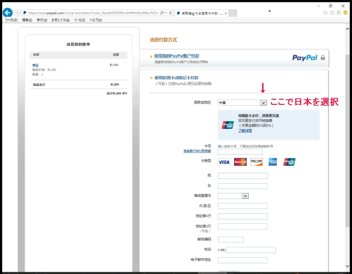Click the search magnifier in address bar
The width and height of the screenshot is (352, 274).
[x=162, y=13]
